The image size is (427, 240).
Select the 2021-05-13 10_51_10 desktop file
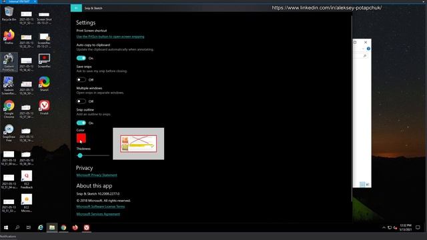pos(9,205)
